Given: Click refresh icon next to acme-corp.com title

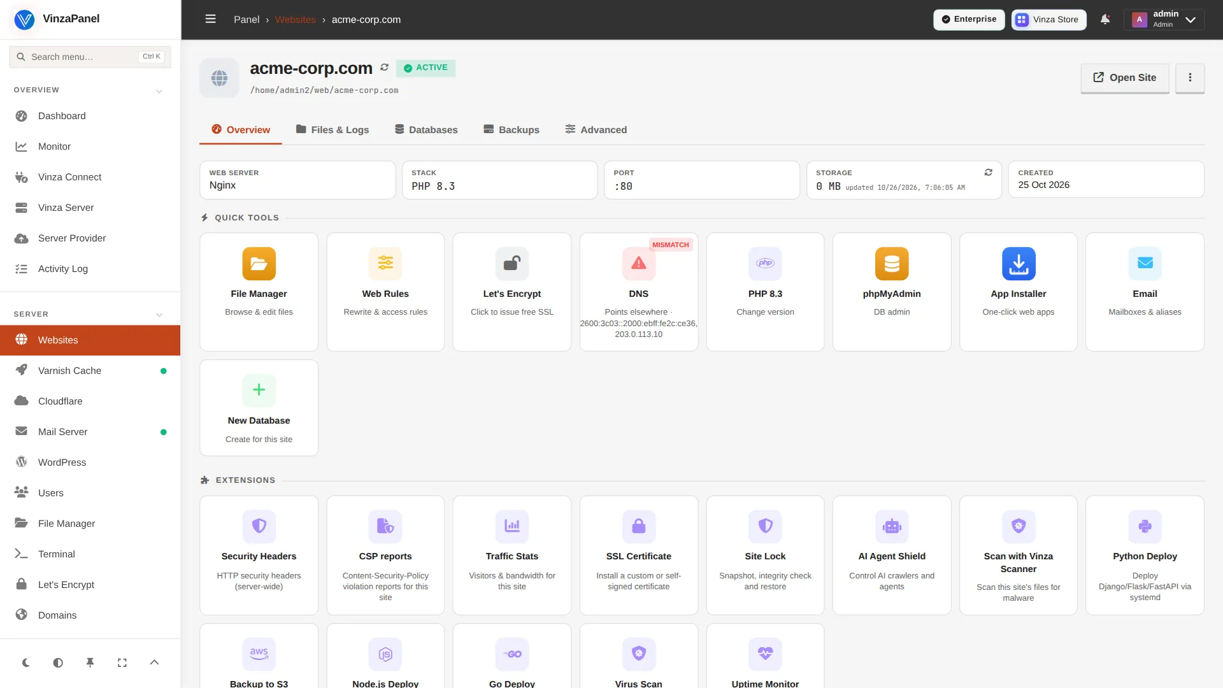Looking at the screenshot, I should pyautogui.click(x=384, y=68).
